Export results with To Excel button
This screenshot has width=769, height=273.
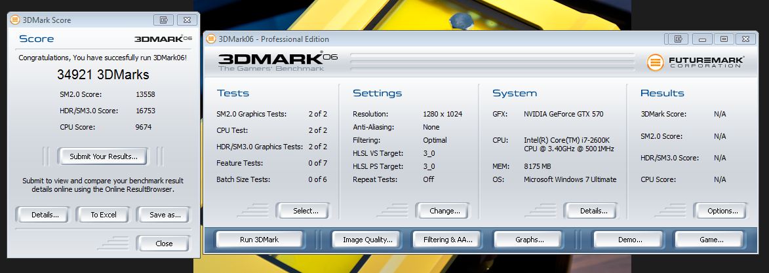pyautogui.click(x=103, y=215)
